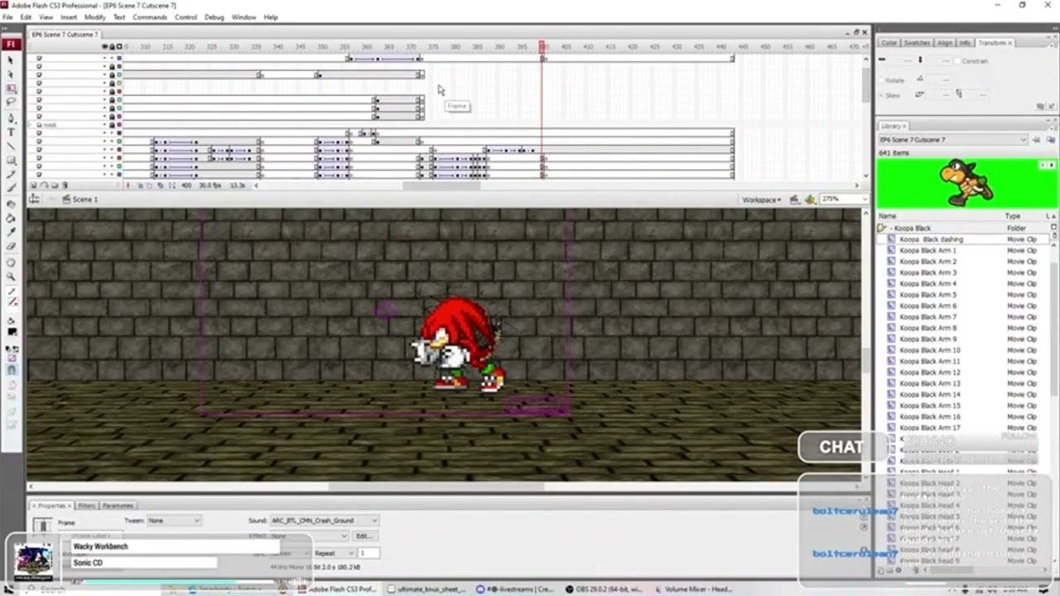Viewport: 1060px width, 596px height.
Task: Toggle Show/Hide All Layers eye header
Action: click(105, 46)
